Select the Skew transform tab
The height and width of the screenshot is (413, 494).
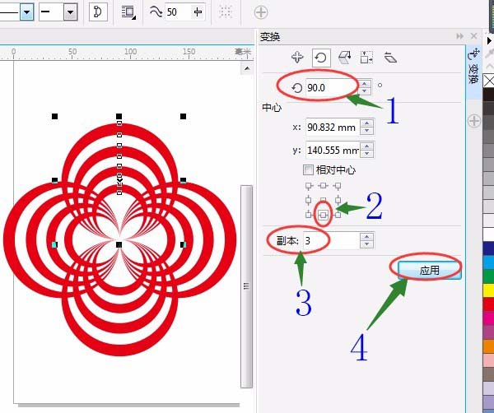pos(390,58)
